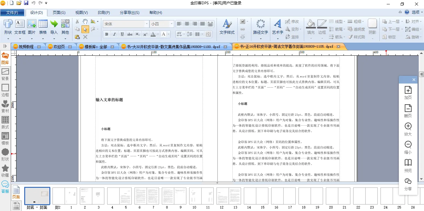The height and width of the screenshot is (211, 424).
Task: Click the font color A swatch button
Action: [153, 34]
